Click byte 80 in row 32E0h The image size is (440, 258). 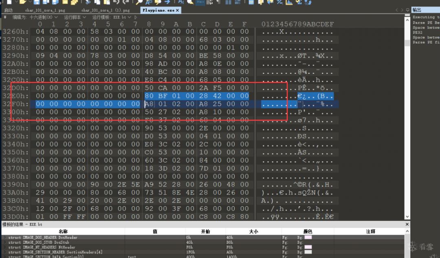click(149, 96)
